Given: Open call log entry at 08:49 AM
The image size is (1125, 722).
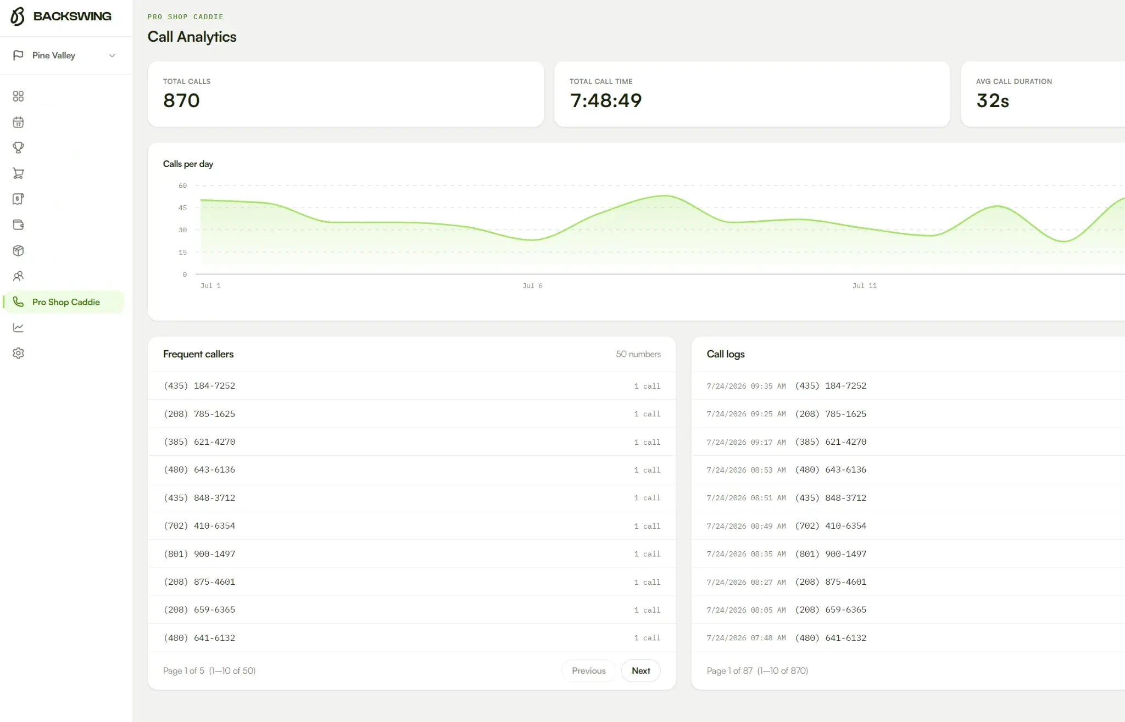Looking at the screenshot, I should (909, 526).
